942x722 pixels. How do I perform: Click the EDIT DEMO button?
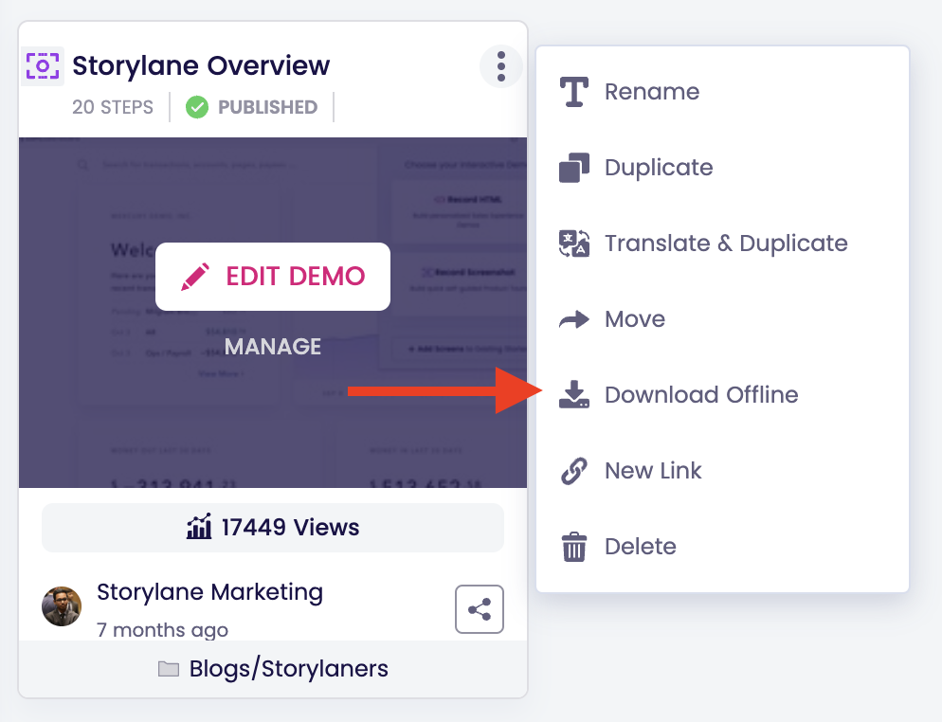(273, 277)
